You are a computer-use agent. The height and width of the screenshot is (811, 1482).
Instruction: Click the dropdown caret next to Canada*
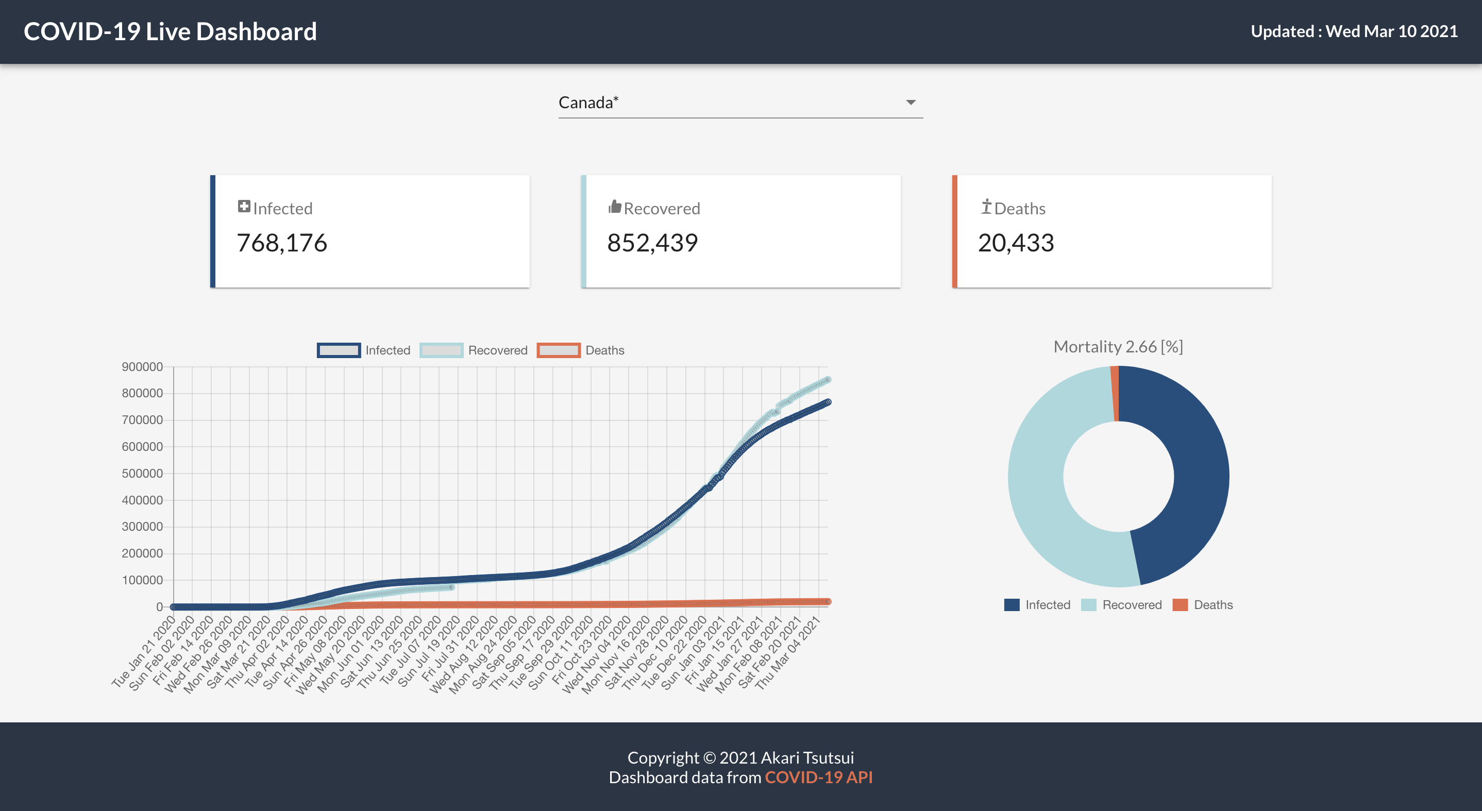click(x=911, y=103)
